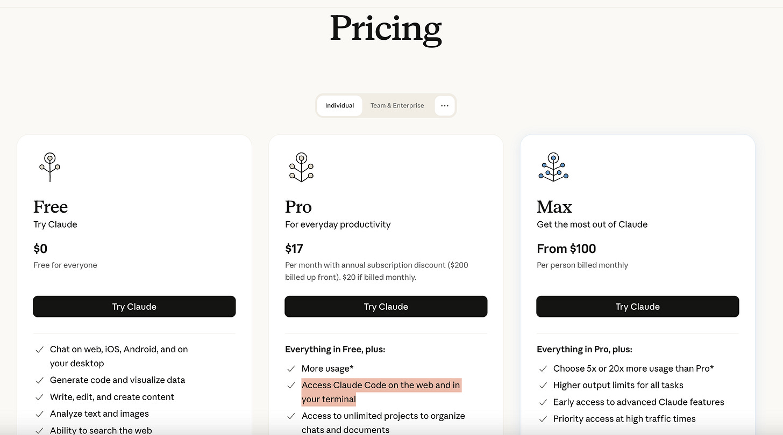Image resolution: width=783 pixels, height=435 pixels.
Task: Click checkmark next to 'Generate code and visualize data'
Action: [x=39, y=380]
